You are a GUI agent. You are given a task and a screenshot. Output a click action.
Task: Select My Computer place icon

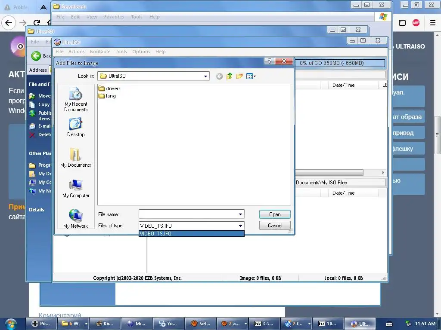76,188
